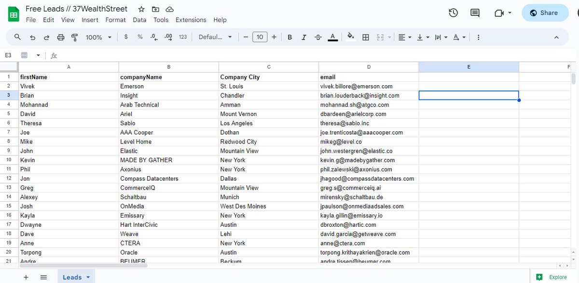
Task: Click the font size field
Action: (x=260, y=37)
